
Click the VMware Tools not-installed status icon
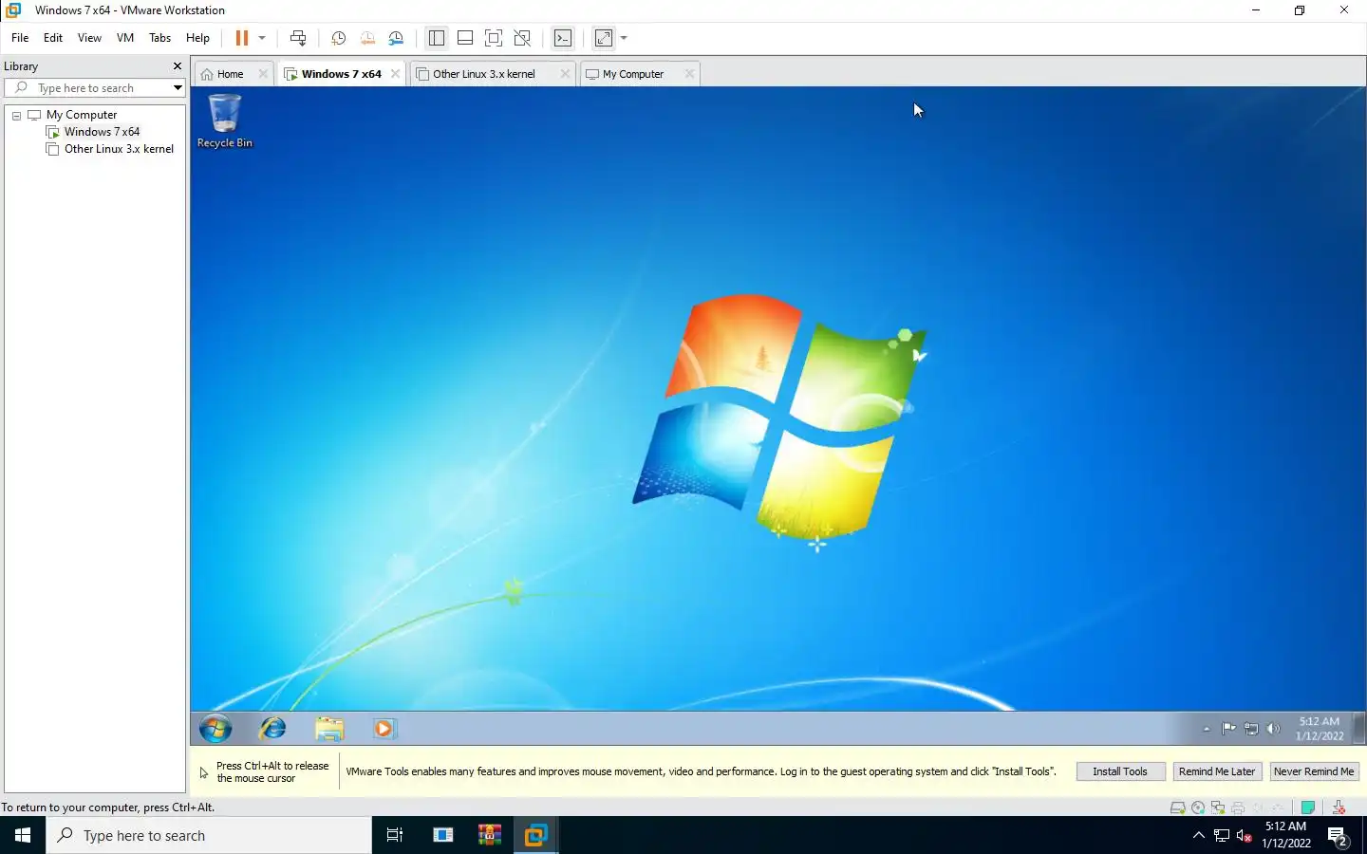pos(1339,808)
